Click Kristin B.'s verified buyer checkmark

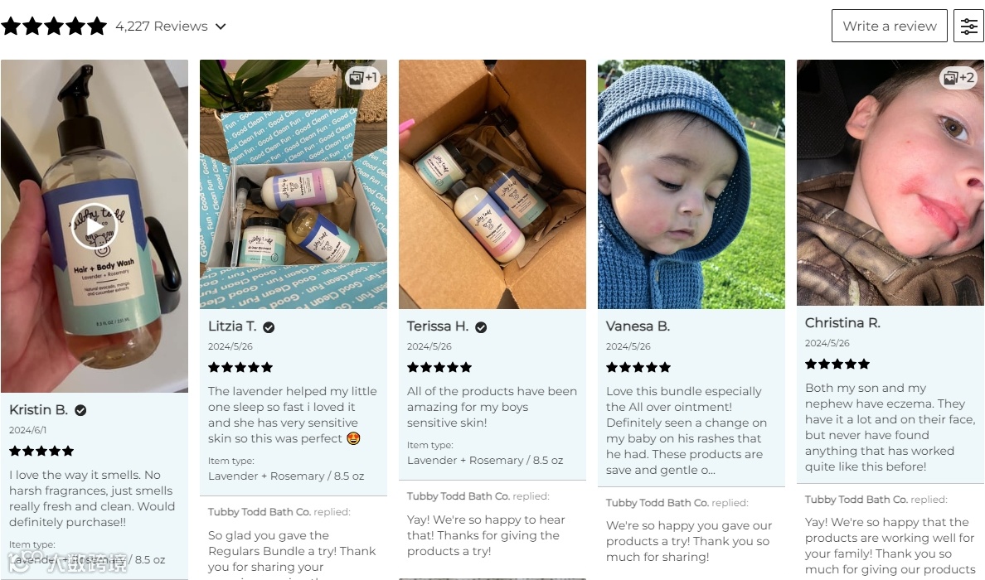pyautogui.click(x=80, y=410)
